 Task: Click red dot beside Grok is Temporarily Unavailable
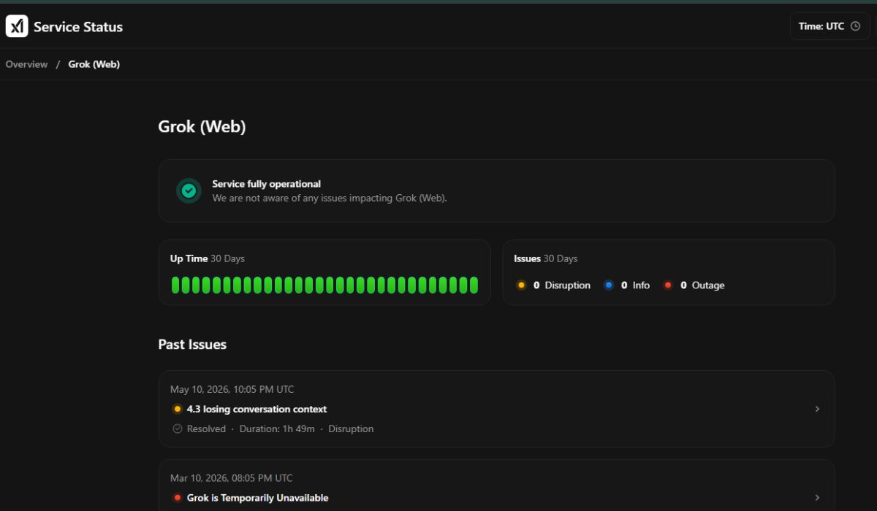tap(177, 498)
